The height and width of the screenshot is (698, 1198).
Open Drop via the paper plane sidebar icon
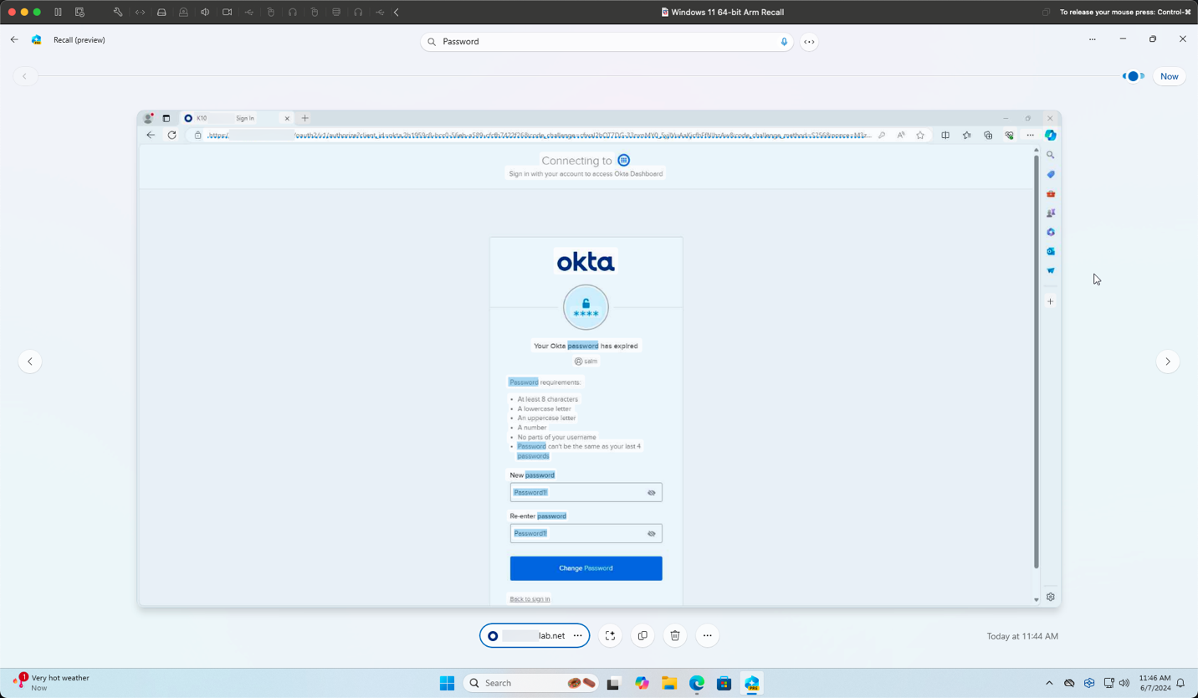click(1050, 270)
